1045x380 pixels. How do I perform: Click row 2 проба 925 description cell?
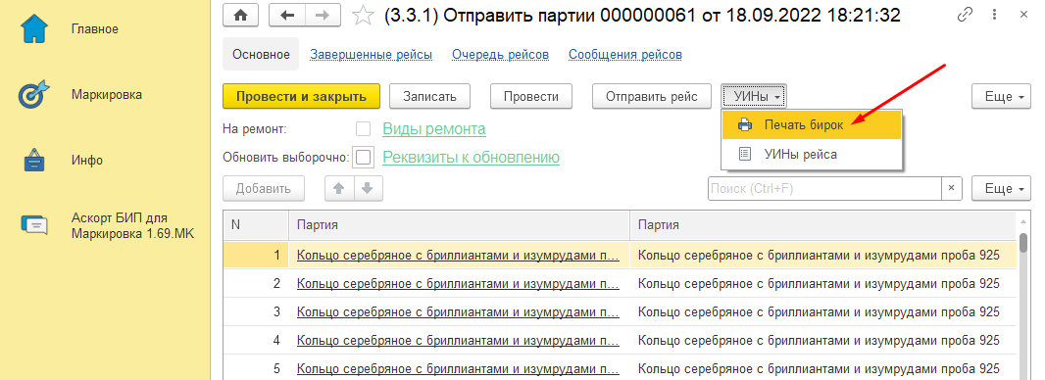(x=823, y=283)
